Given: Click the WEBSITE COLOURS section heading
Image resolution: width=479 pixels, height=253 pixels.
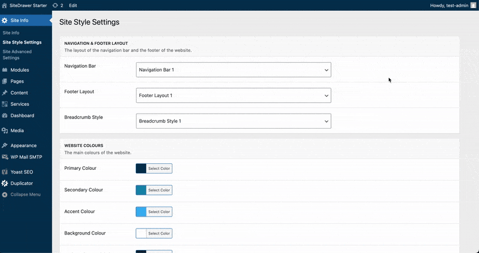Looking at the screenshot, I should [x=84, y=146].
